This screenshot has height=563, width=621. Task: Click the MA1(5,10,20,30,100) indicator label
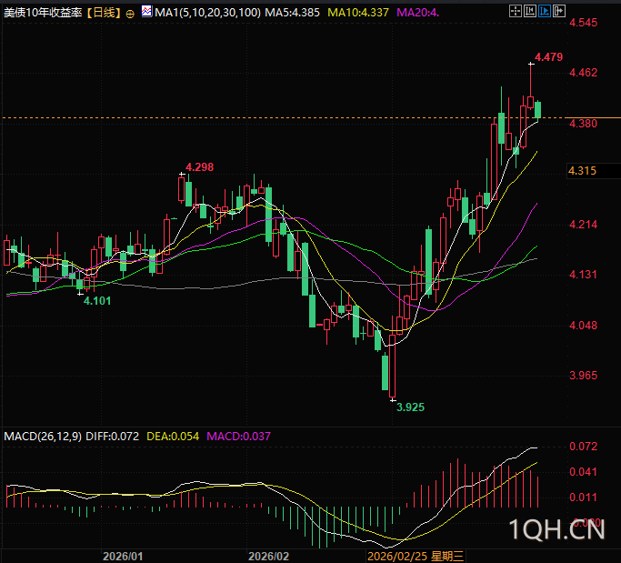click(208, 13)
